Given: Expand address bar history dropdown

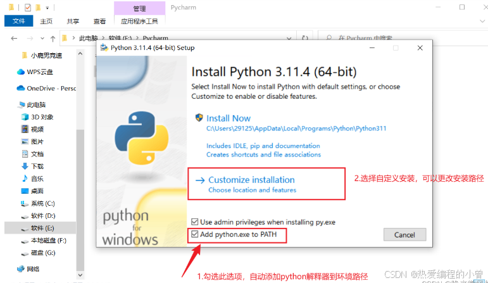Looking at the screenshot, I should tap(289, 38).
